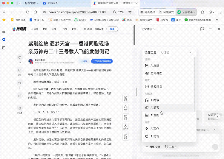This screenshot has width=224, height=159.
Task: Click the tools list scrollbar
Action: [194, 84]
